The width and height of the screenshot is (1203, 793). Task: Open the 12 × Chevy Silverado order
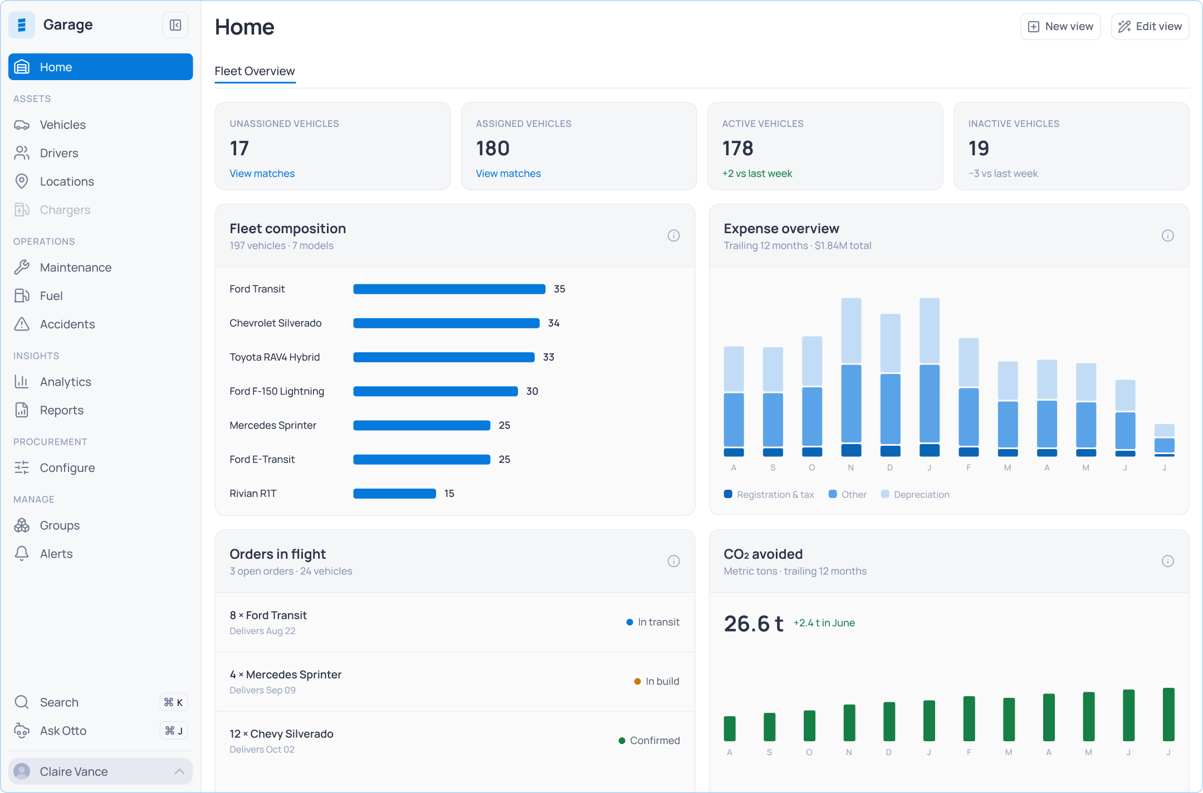455,741
